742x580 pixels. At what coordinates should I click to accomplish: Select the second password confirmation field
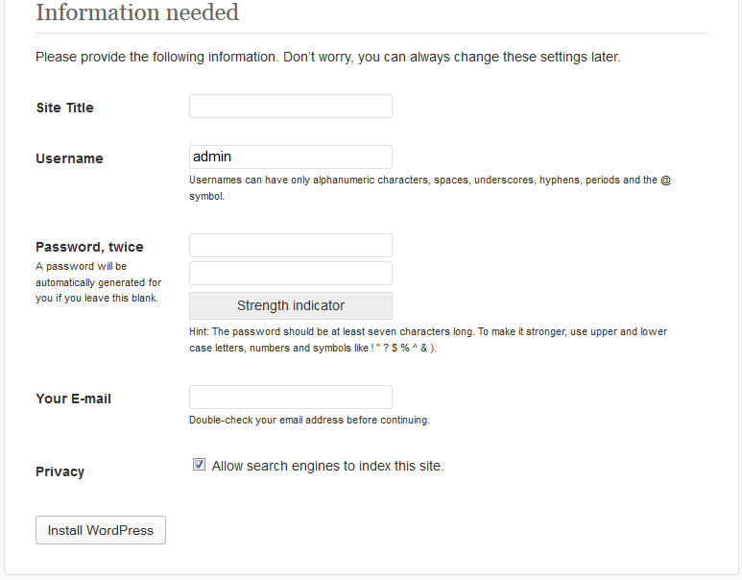pyautogui.click(x=290, y=274)
